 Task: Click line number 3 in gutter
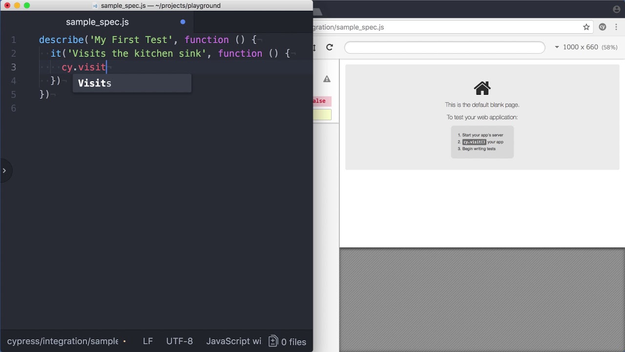tap(14, 67)
